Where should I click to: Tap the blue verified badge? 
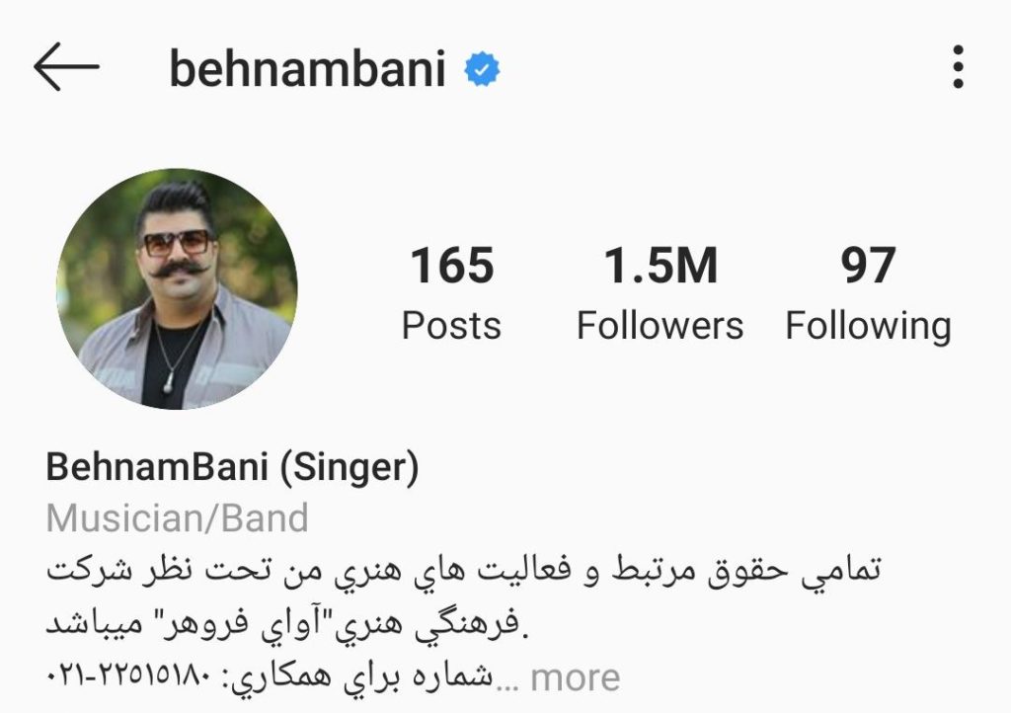pos(482,69)
